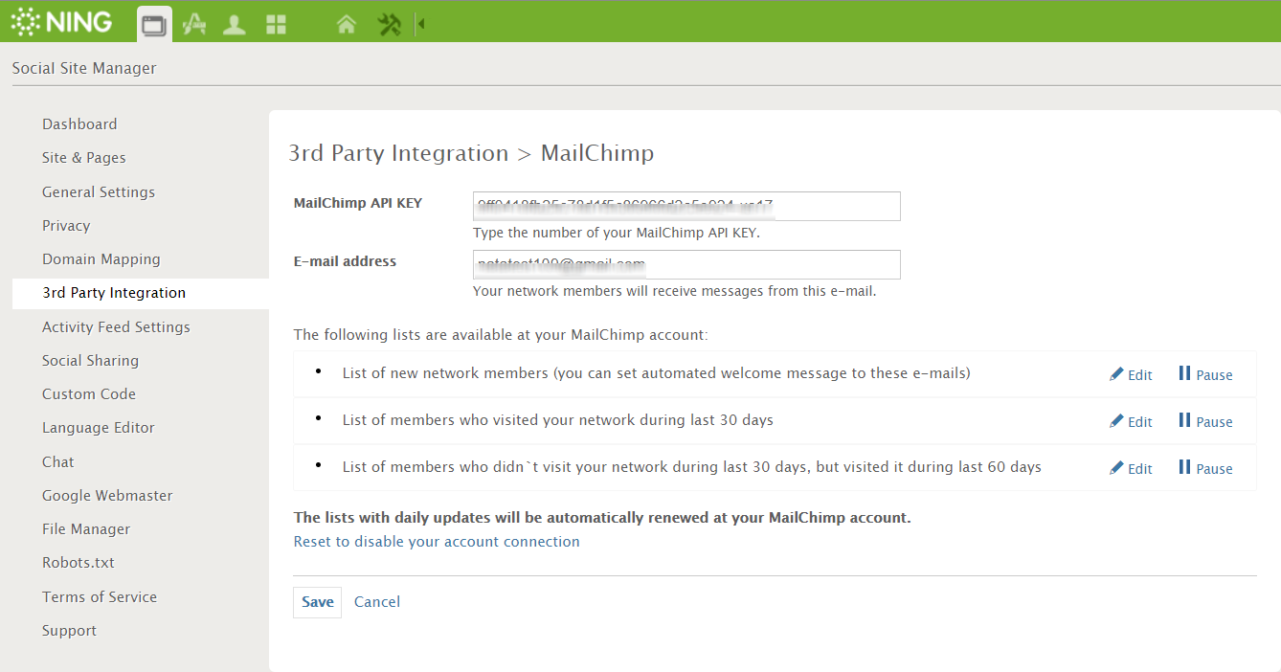Open the Language Editor
Viewport: 1281px width, 672px height.
coord(99,428)
